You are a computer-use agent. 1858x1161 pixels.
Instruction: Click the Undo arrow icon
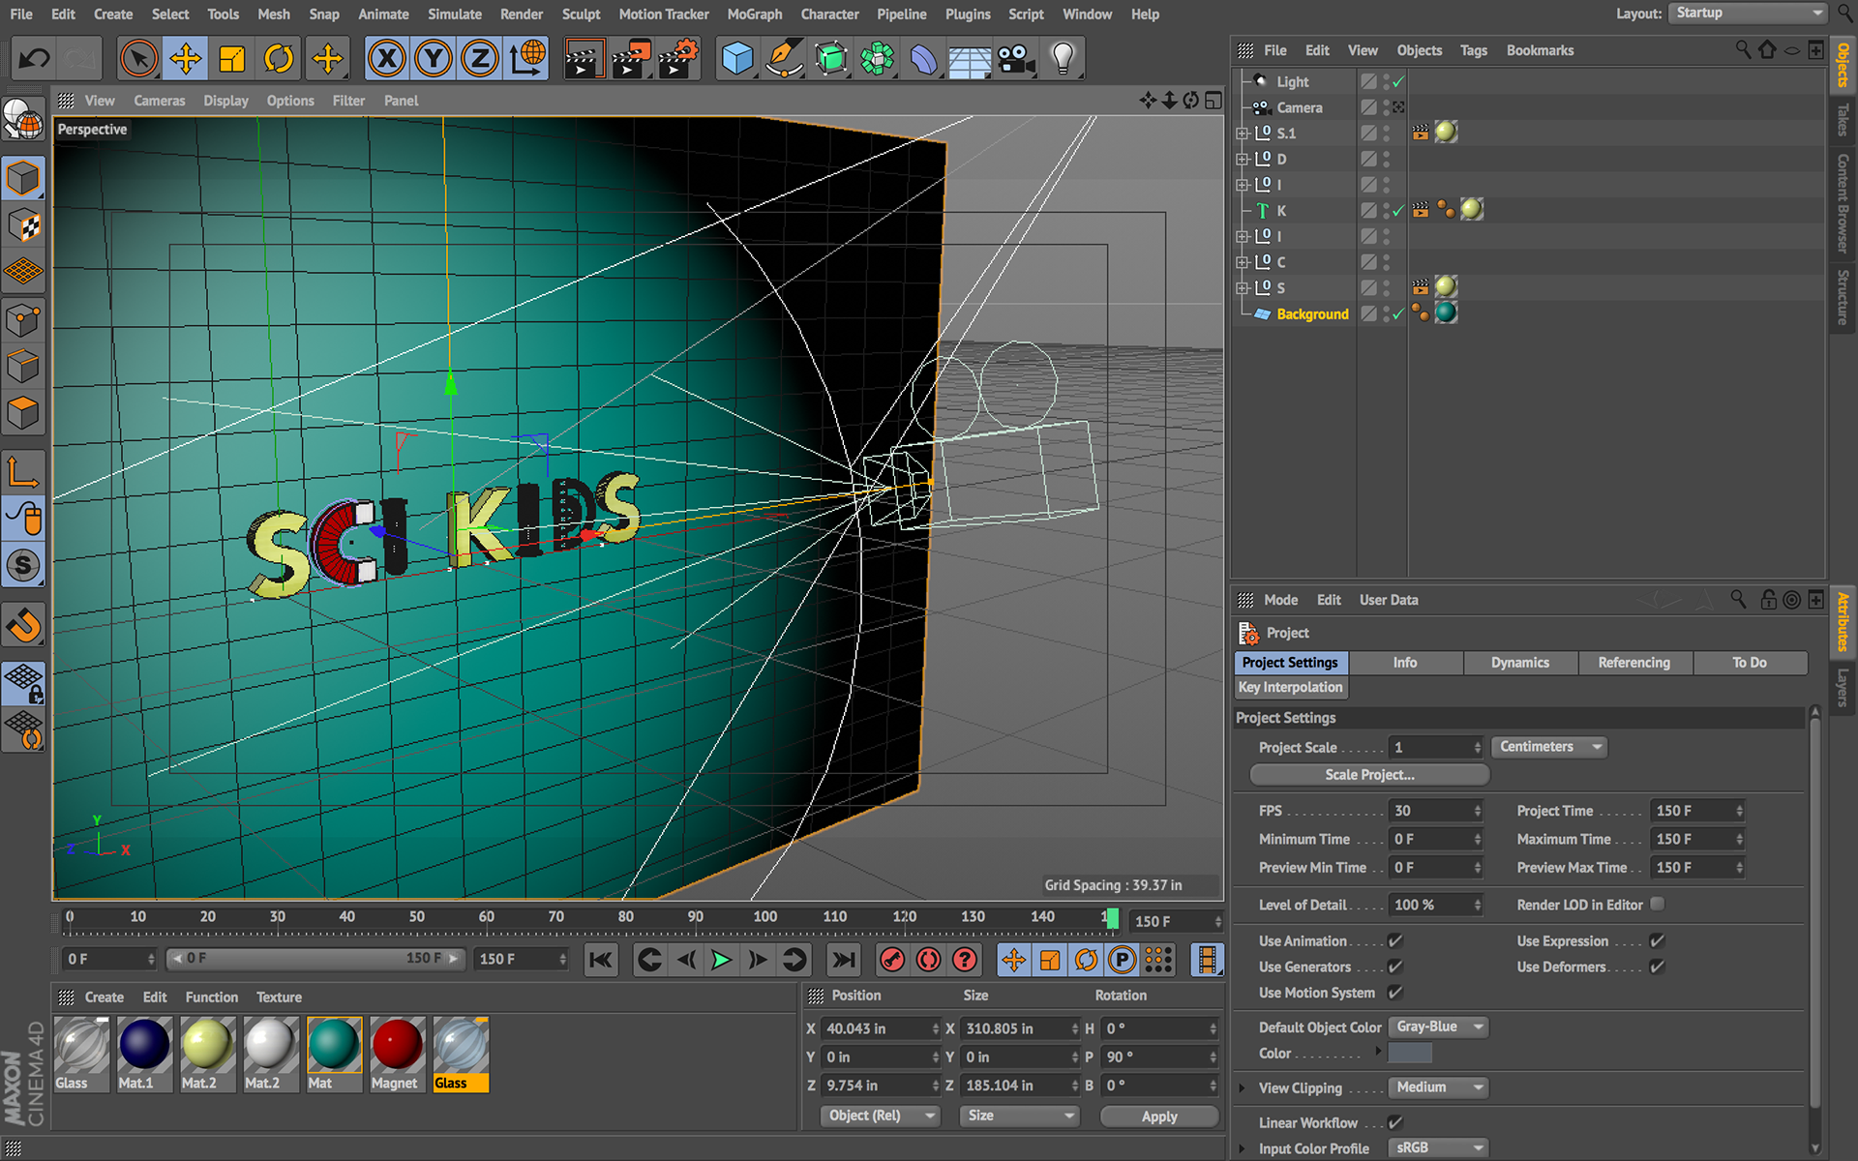(x=35, y=59)
